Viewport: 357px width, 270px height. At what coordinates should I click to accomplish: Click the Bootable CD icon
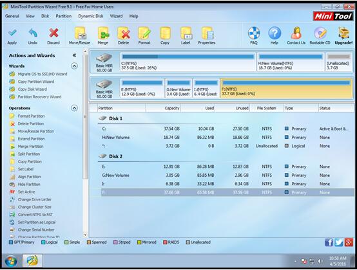click(320, 33)
